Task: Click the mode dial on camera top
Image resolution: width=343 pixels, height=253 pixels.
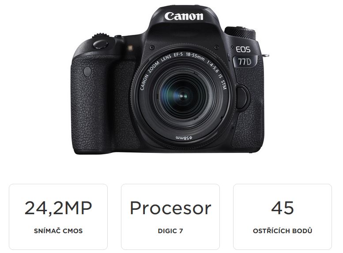Action: tap(240, 33)
